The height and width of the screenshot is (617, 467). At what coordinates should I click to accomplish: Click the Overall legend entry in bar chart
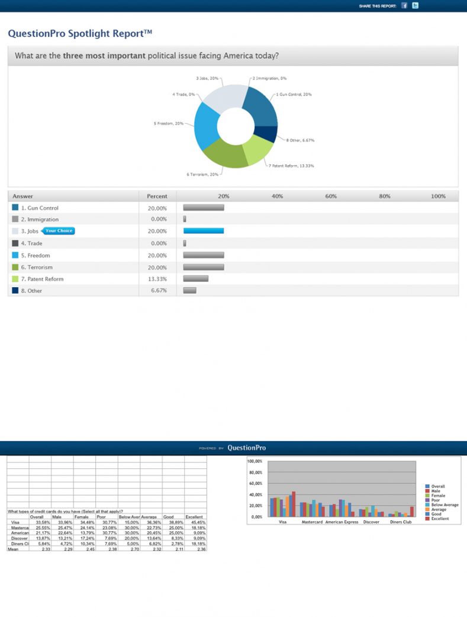click(x=437, y=486)
